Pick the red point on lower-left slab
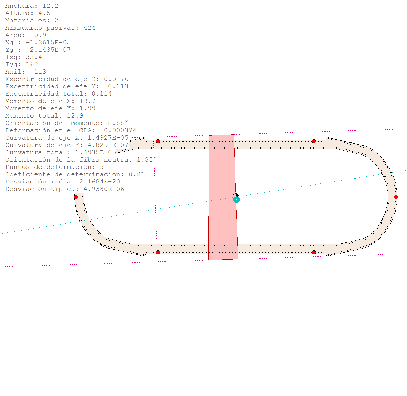Screen dimensions: 407x396 click(x=158, y=252)
